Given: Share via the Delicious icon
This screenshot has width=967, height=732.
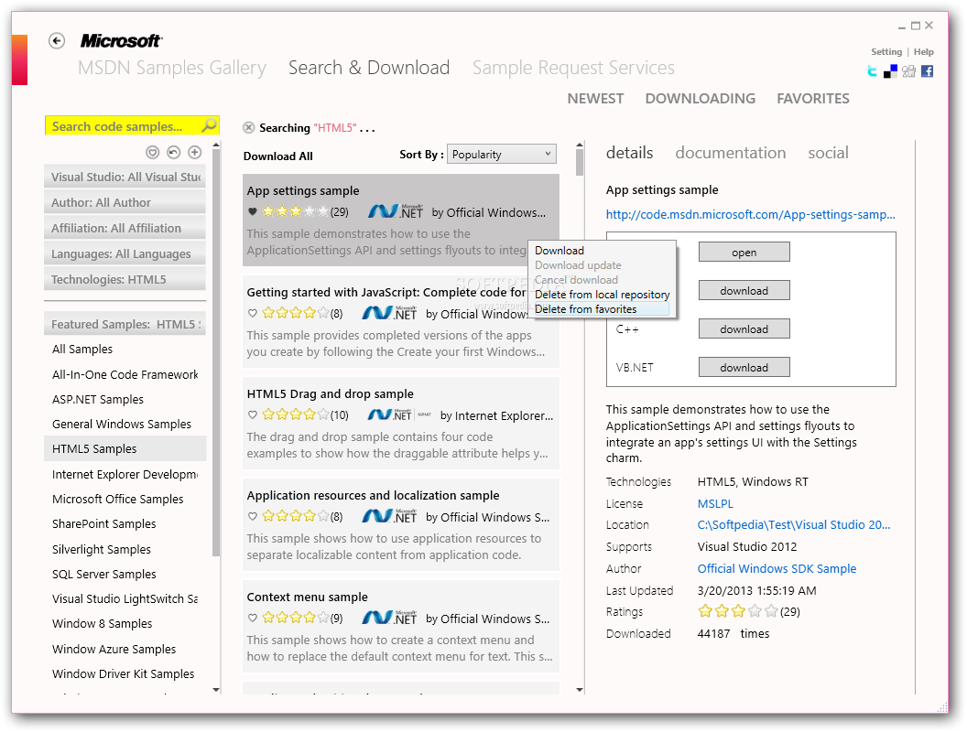Looking at the screenshot, I should tap(890, 70).
